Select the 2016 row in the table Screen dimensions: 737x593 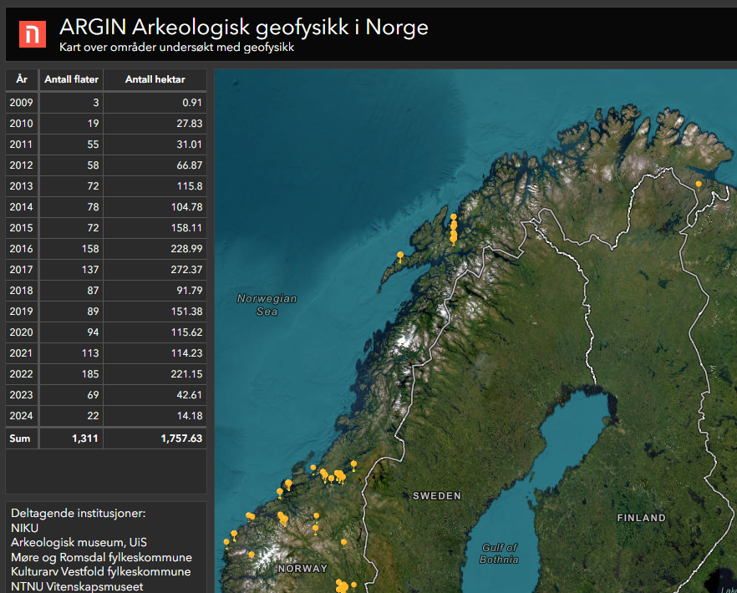pos(105,249)
